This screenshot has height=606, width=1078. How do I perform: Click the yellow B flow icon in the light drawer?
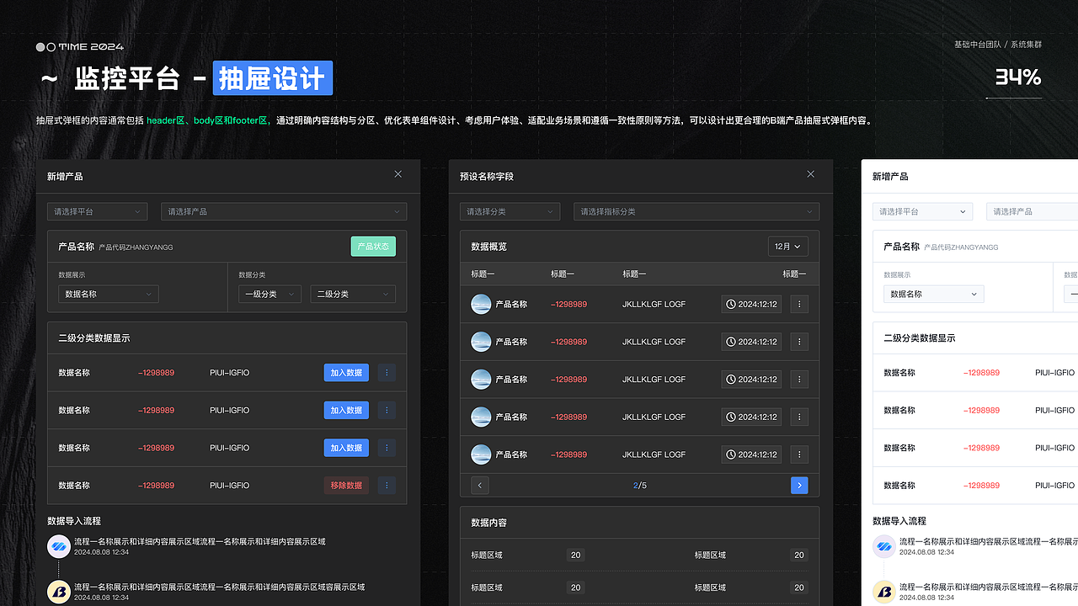point(884,592)
